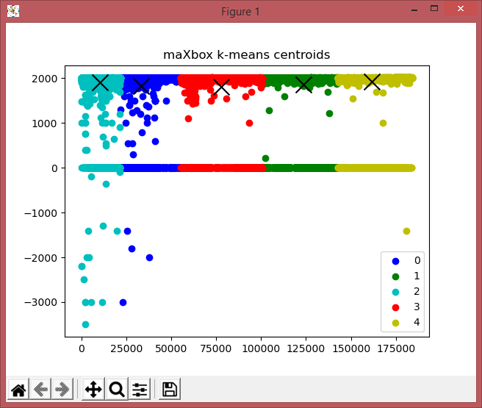Select the Zoom to rectangle magnifier
The height and width of the screenshot is (408, 482).
(116, 390)
